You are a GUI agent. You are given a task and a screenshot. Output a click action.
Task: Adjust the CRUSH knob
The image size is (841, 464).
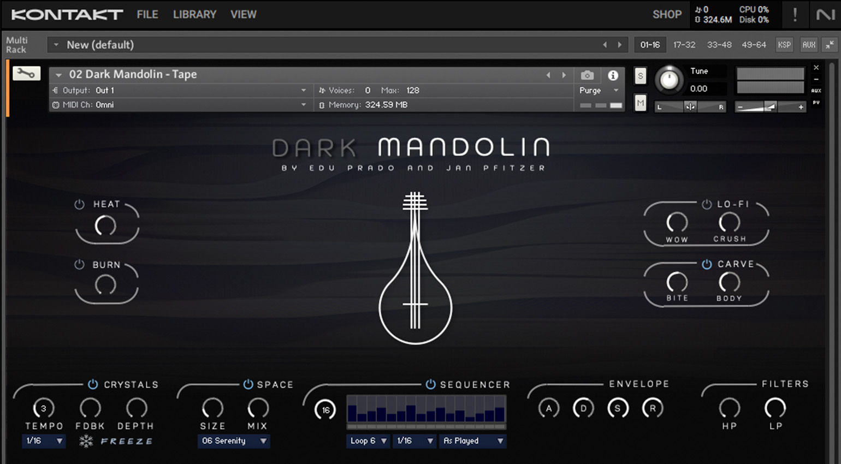click(729, 222)
